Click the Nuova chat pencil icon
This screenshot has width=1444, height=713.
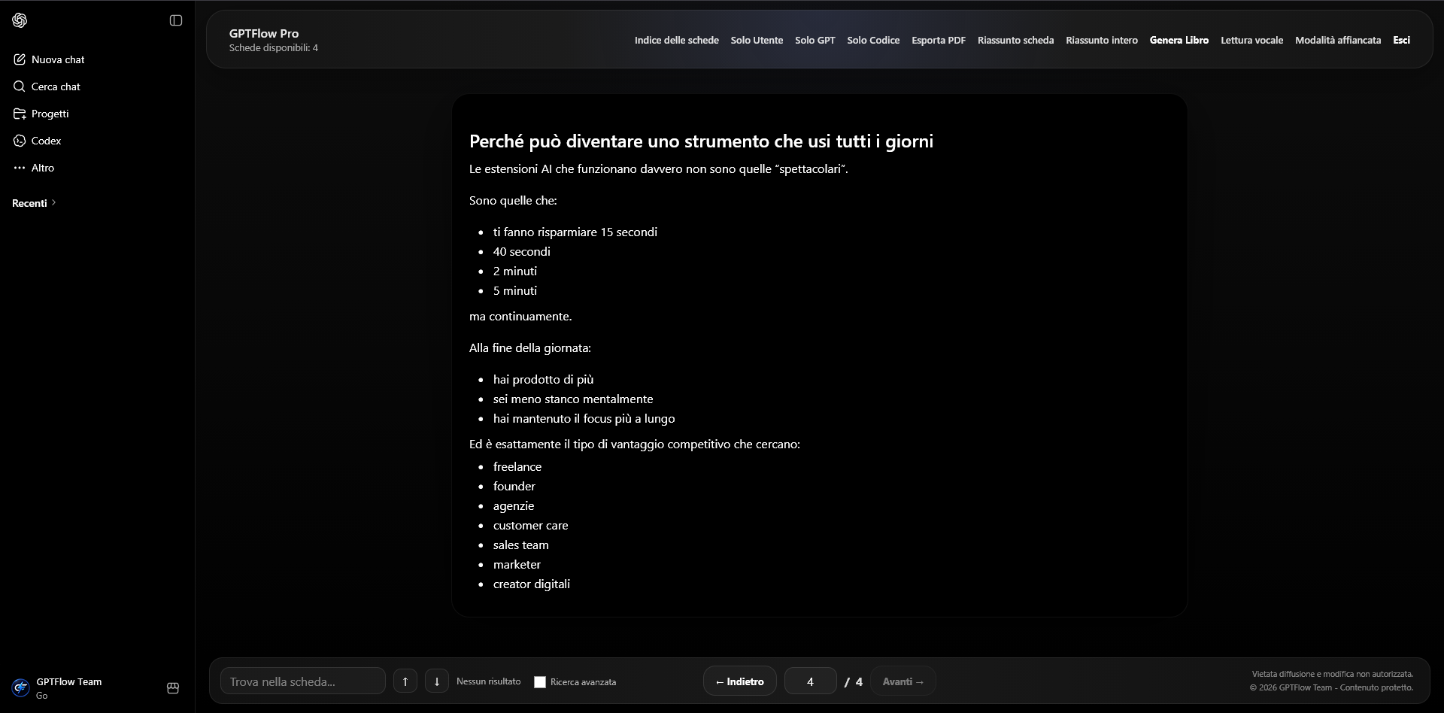pyautogui.click(x=20, y=59)
